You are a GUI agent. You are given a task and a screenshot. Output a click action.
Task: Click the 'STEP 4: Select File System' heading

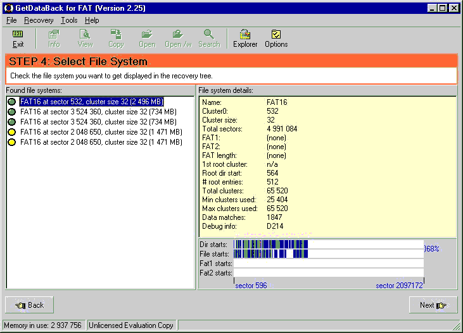click(78, 61)
